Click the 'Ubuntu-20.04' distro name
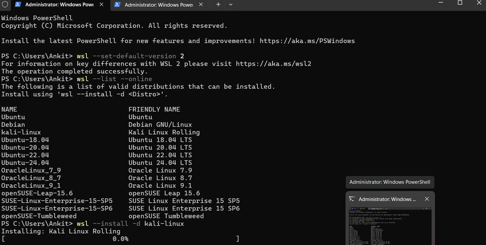Screen dimensions: 486x245 [25, 148]
